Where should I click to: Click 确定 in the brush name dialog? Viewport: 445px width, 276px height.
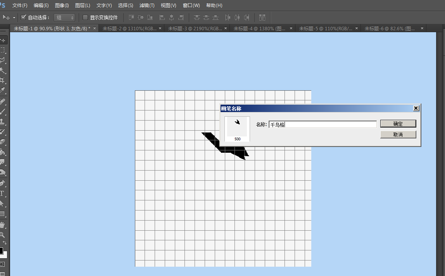coord(398,124)
